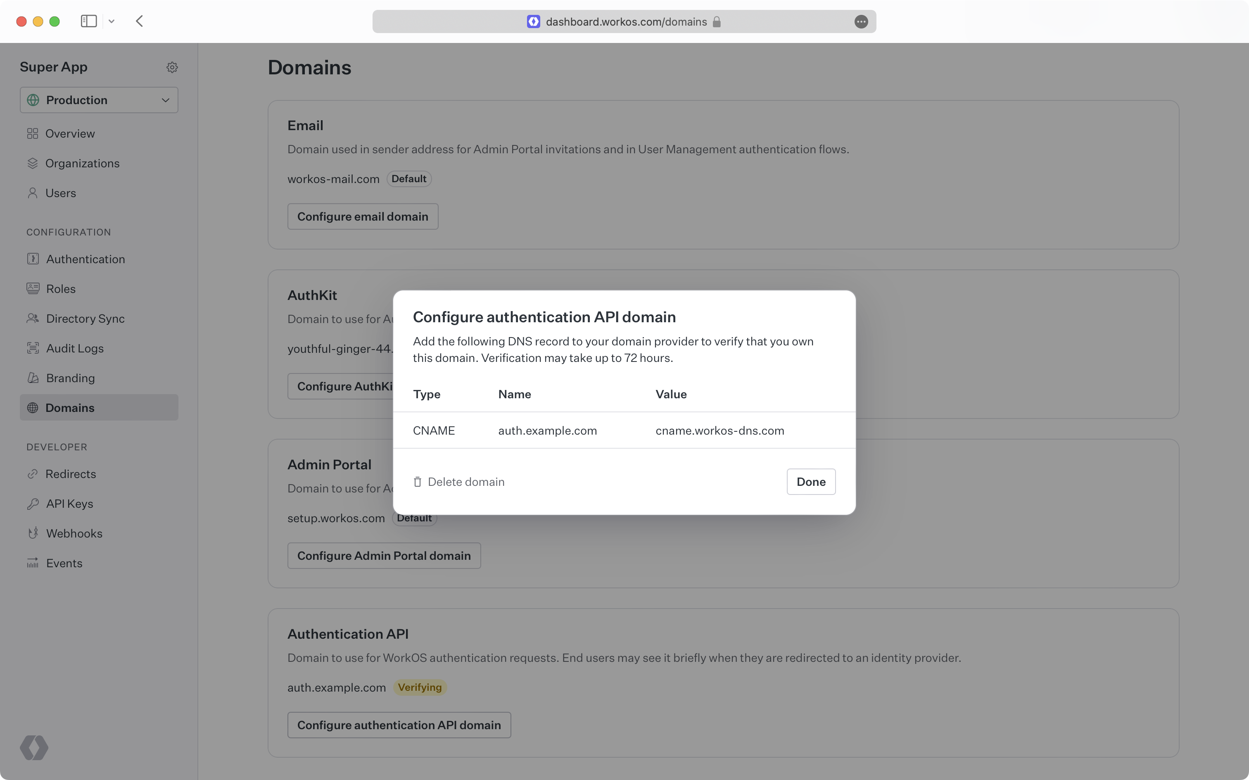
Task: Open Organizations from the sidebar
Action: pyautogui.click(x=82, y=164)
